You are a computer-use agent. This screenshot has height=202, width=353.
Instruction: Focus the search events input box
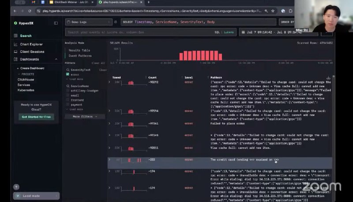tap(139, 32)
